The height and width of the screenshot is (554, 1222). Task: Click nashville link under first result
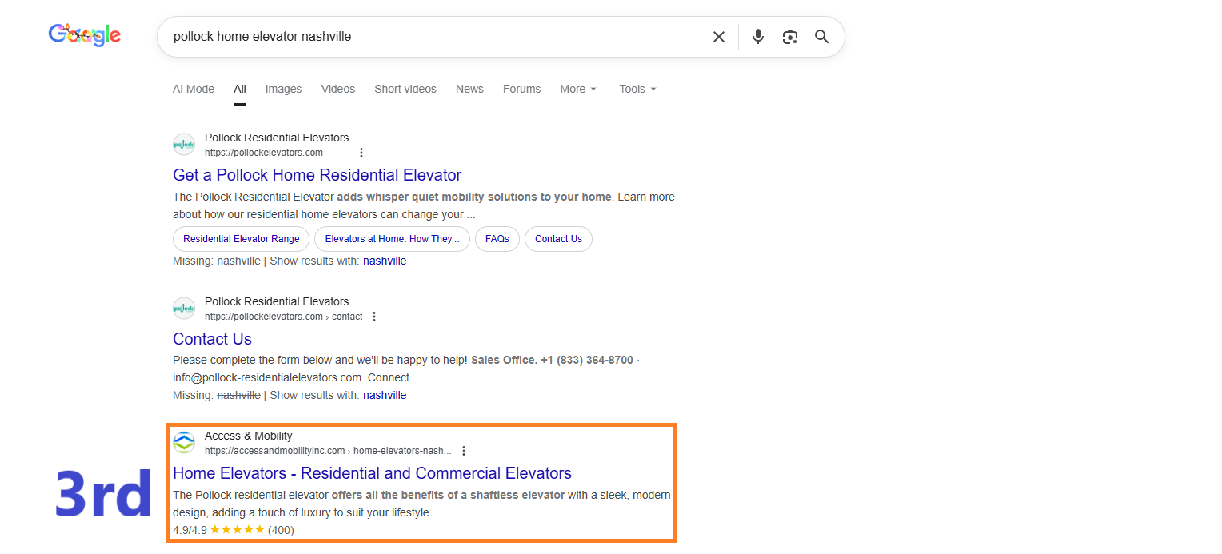click(385, 261)
